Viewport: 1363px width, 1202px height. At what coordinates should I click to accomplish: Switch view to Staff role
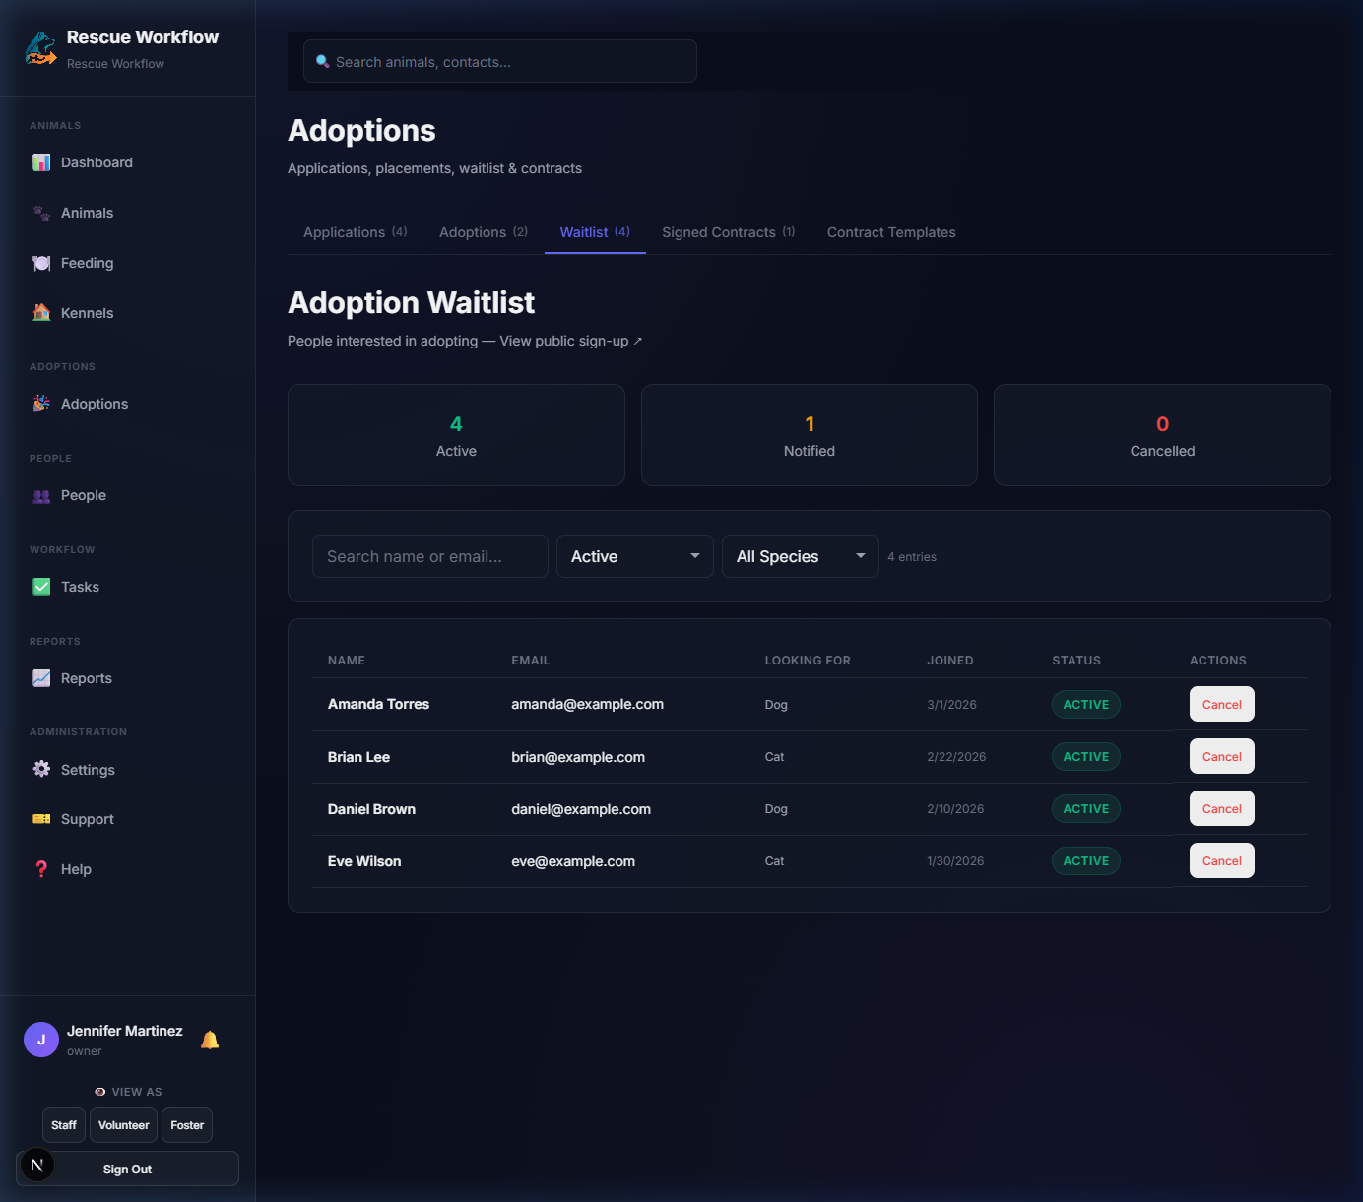[x=64, y=1125]
